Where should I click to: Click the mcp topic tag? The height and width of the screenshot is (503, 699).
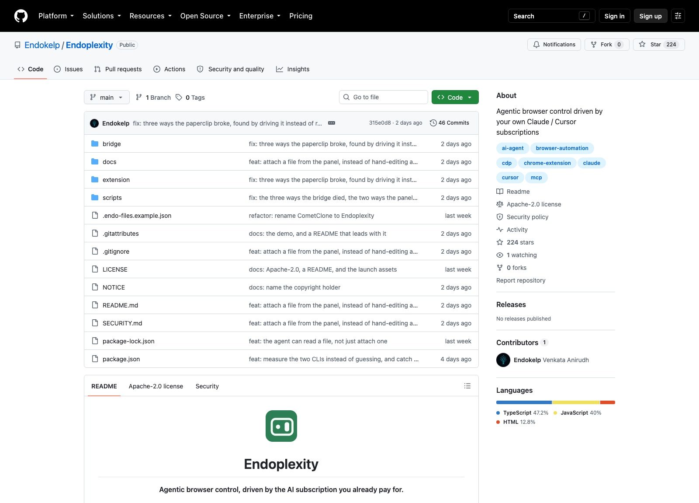click(x=536, y=178)
